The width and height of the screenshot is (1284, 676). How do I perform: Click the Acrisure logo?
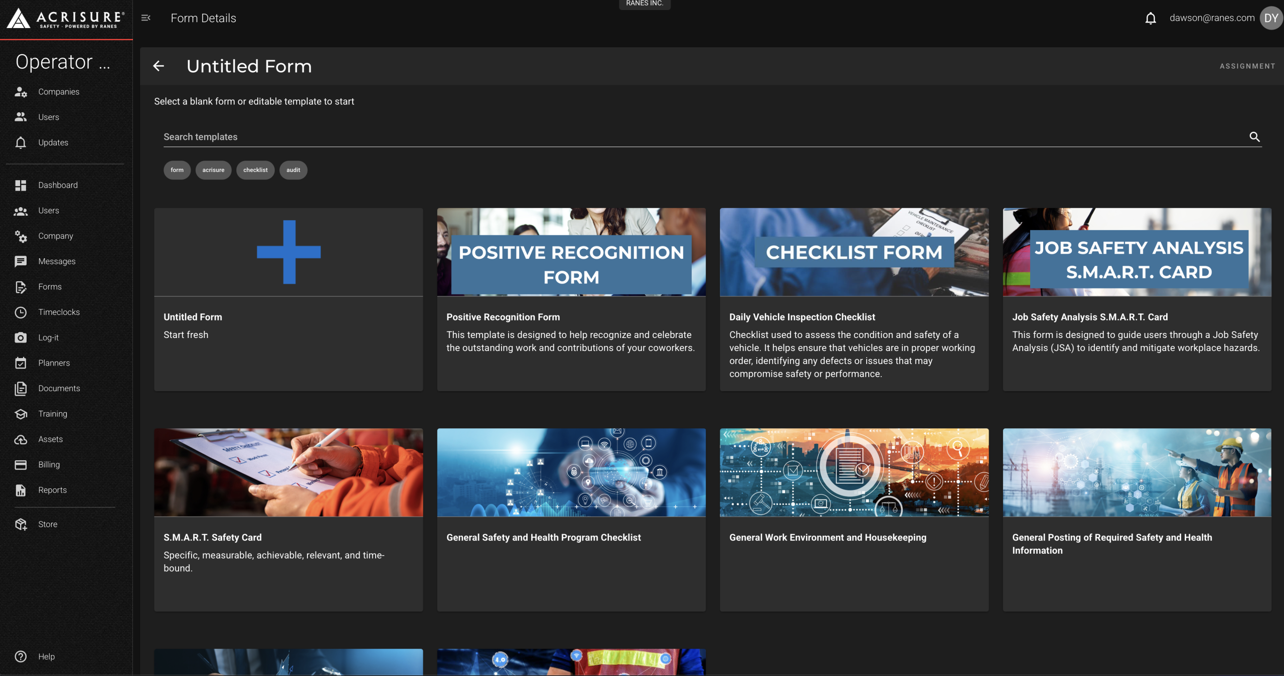pyautogui.click(x=66, y=19)
